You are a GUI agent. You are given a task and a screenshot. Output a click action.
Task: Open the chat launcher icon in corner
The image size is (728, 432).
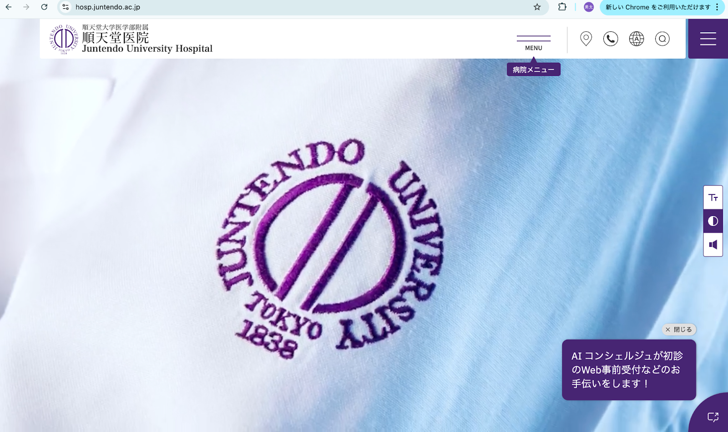712,416
